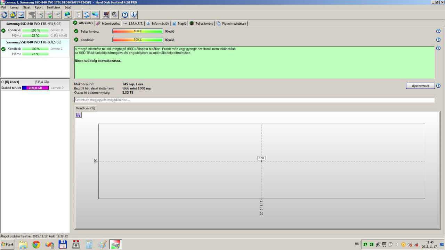This screenshot has width=445, height=250.
Task: Click the 27 °C temperature bar of second disk
Action: [x=35, y=54]
